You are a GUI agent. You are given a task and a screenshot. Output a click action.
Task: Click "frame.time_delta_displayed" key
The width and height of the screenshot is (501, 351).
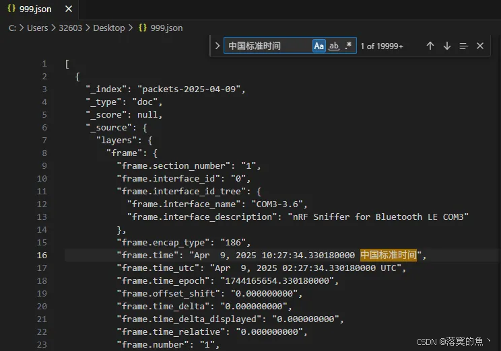coord(189,319)
